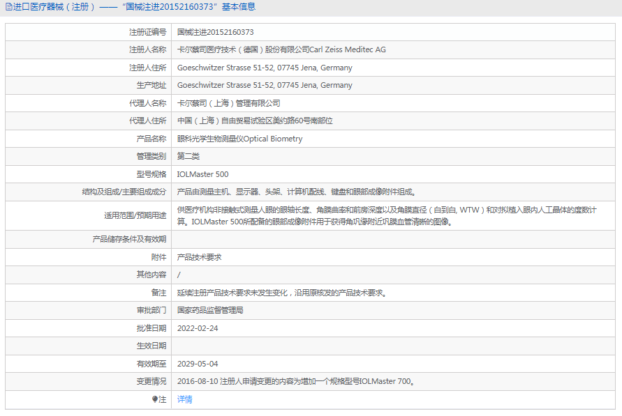Click the expiry date 2029-05-04
This screenshot has height=416, width=622.
(x=198, y=364)
